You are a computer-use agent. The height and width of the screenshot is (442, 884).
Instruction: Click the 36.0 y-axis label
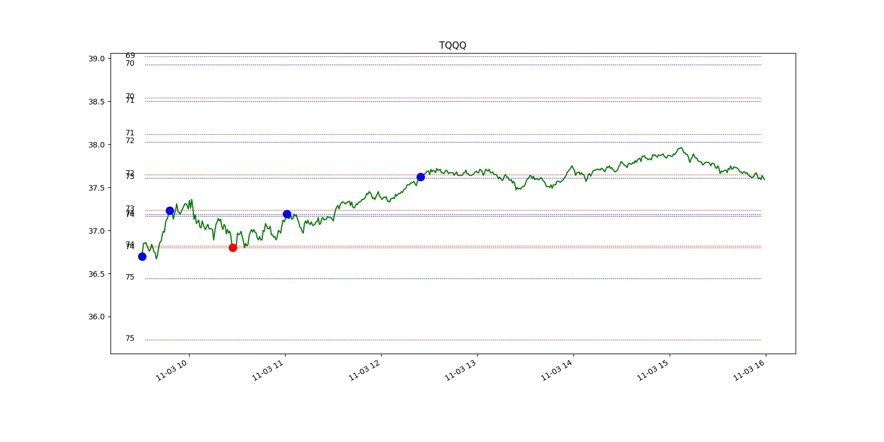click(x=96, y=317)
